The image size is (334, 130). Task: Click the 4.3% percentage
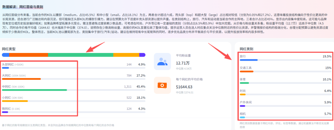point(142,109)
